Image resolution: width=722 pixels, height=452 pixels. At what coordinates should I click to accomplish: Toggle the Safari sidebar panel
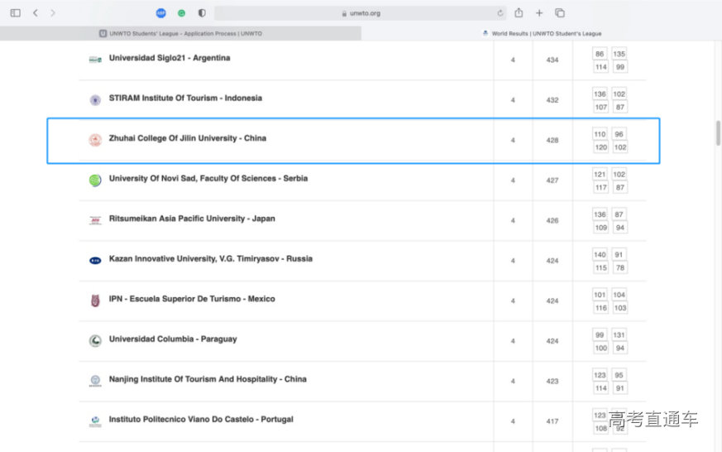pos(15,13)
